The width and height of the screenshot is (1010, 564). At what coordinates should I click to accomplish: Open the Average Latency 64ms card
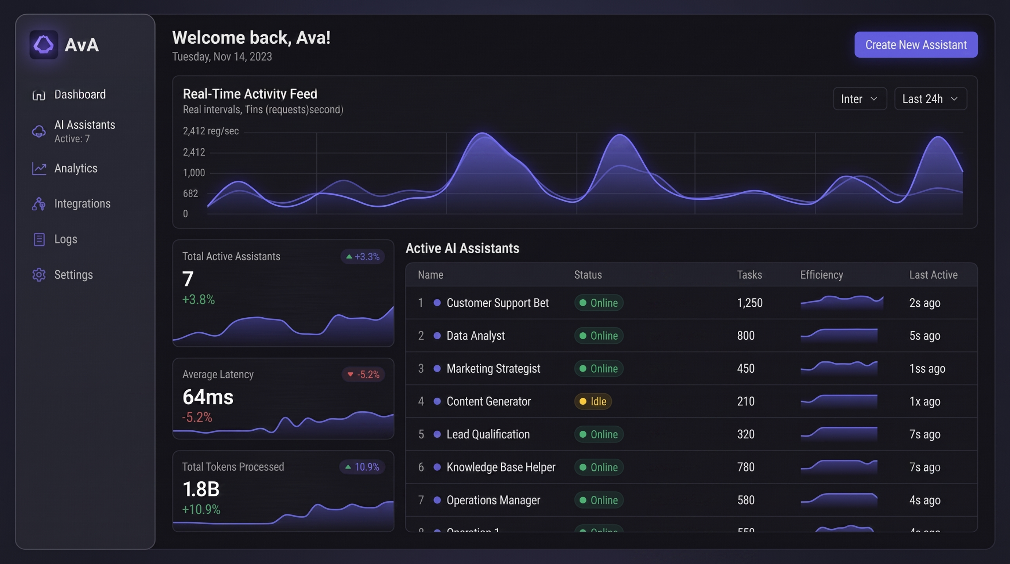(283, 398)
